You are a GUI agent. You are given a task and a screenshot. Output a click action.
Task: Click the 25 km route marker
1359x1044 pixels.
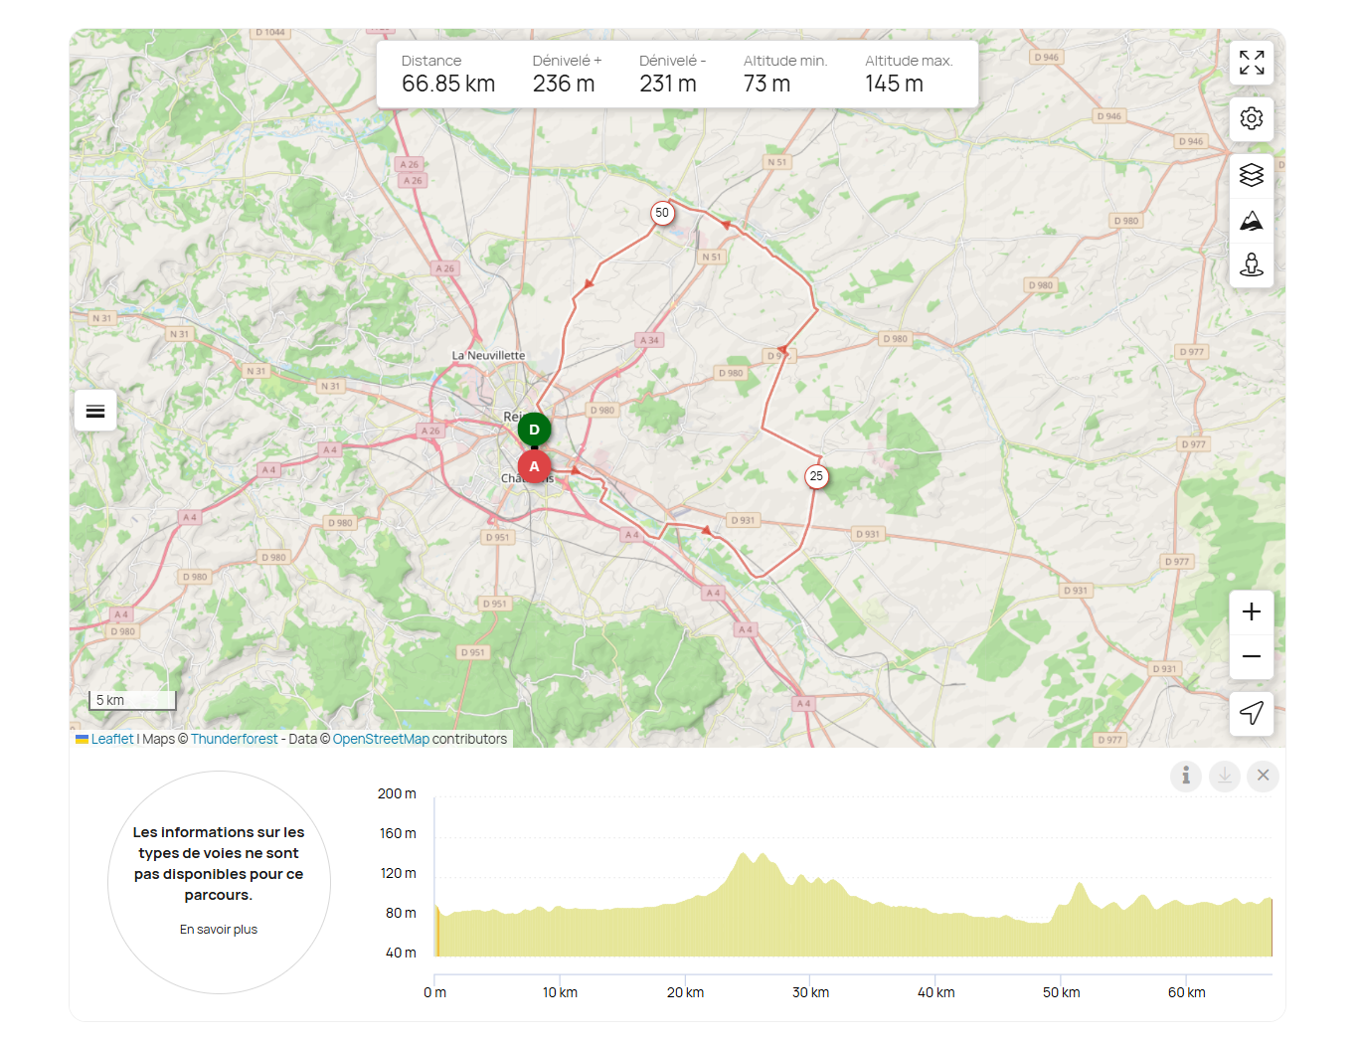point(816,476)
